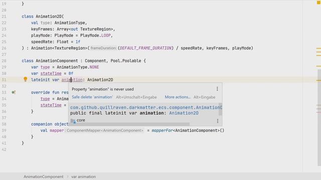321x180 pixels.
Task: Select the AnimationComponent breadcrumb
Action: (x=44, y=176)
